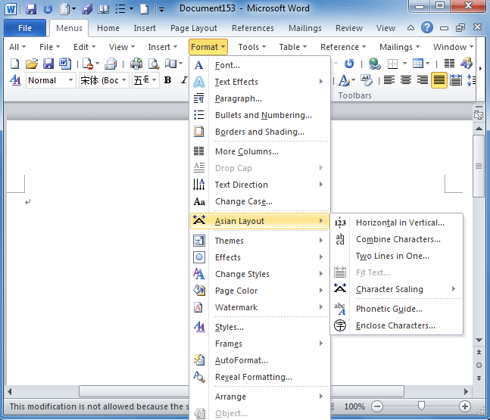
Task: Click the Bullets and Numbering icon
Action: (199, 115)
